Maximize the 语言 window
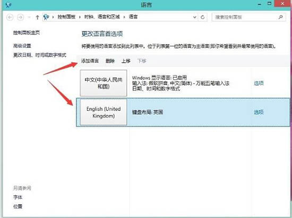The width and height of the screenshot is (292, 218). click(x=269, y=3)
